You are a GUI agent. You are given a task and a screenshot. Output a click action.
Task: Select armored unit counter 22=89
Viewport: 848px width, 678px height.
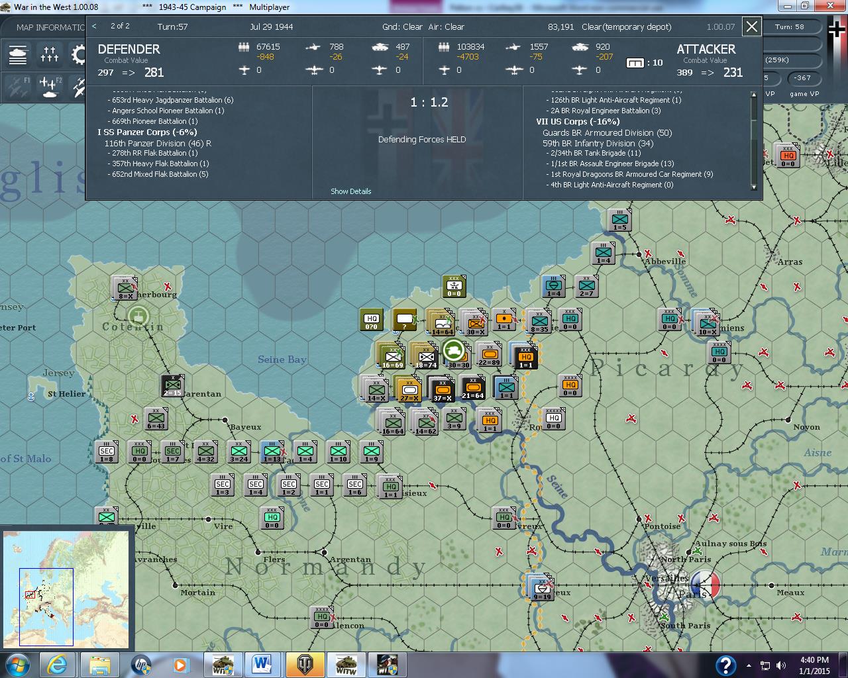489,355
